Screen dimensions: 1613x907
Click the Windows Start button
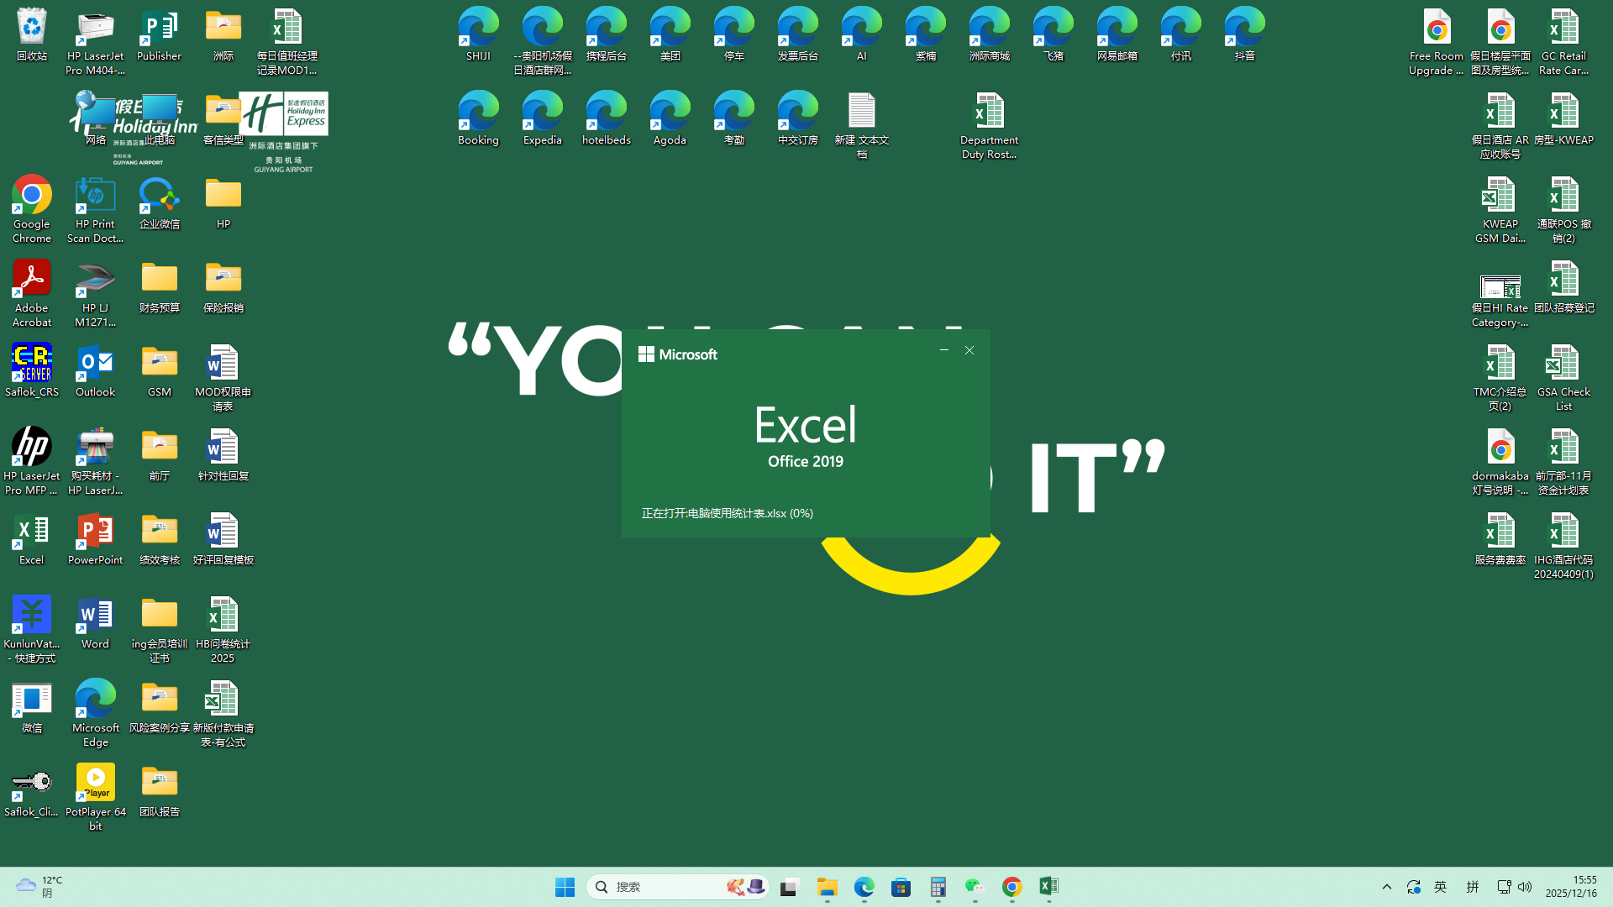tap(565, 887)
